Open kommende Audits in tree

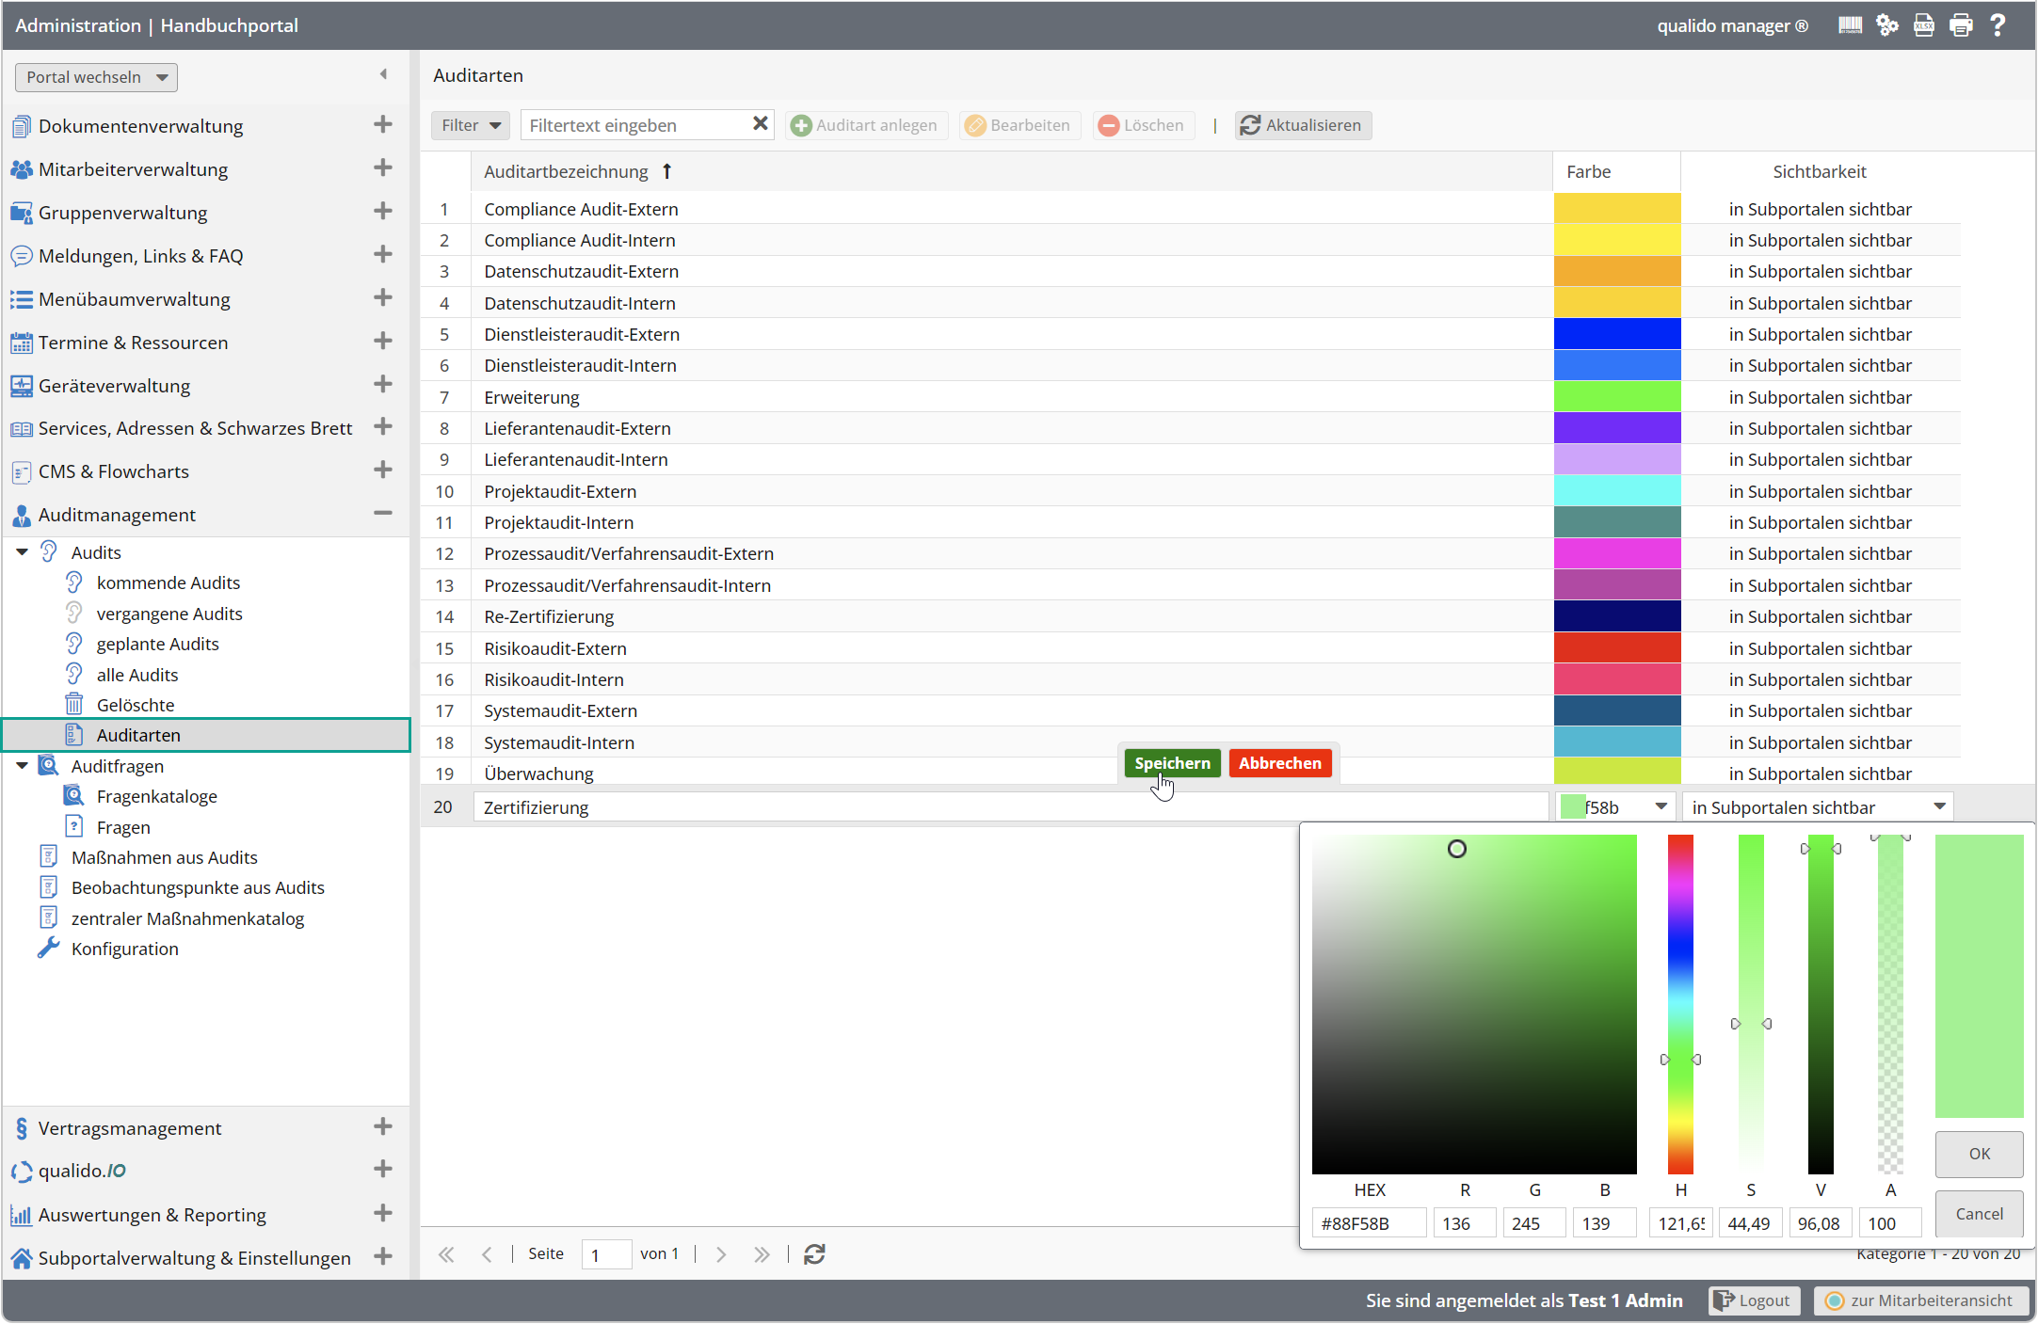pos(168,582)
